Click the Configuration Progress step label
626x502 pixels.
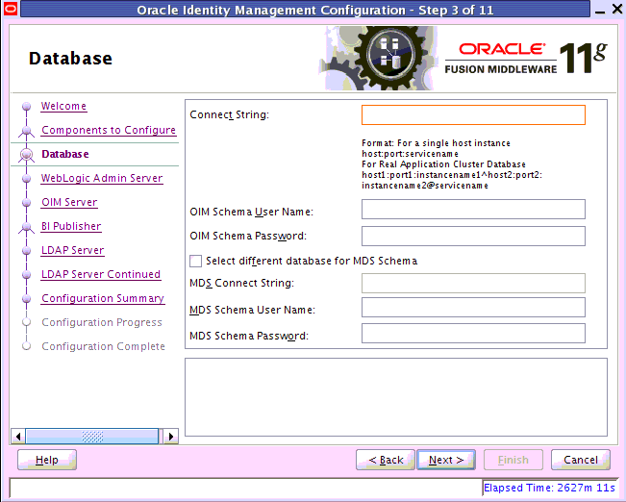[102, 322]
